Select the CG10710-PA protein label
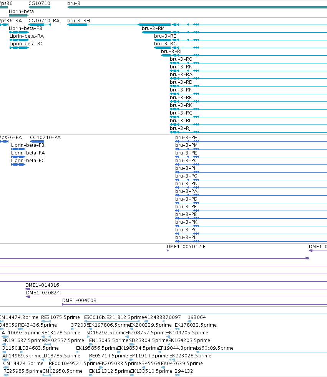The image size is (327, 377). pyautogui.click(x=45, y=138)
